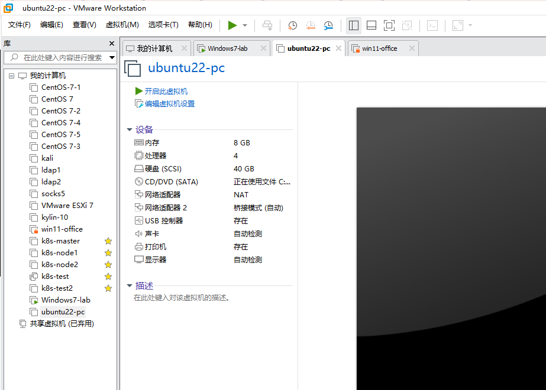546x390 pixels.
Task: Collapse the 设备 section
Action: pos(129,130)
